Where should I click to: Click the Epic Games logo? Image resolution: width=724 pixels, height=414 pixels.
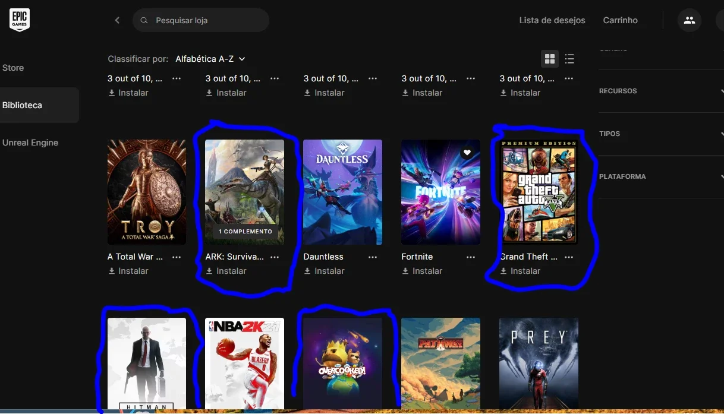(19, 20)
